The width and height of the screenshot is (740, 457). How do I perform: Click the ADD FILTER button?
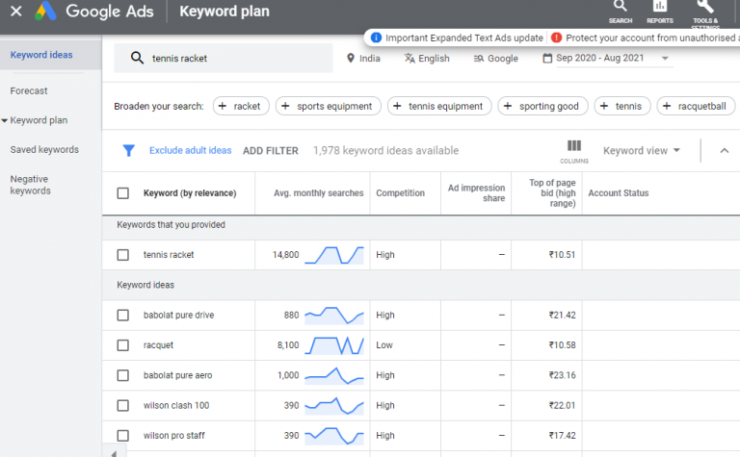pos(271,151)
